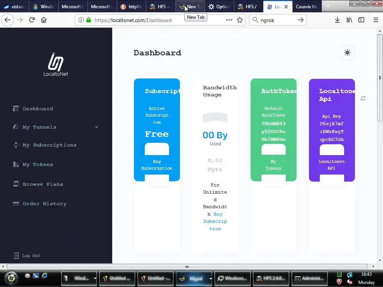
Task: Open Browse Plans in the sidebar
Action: [x=38, y=184]
